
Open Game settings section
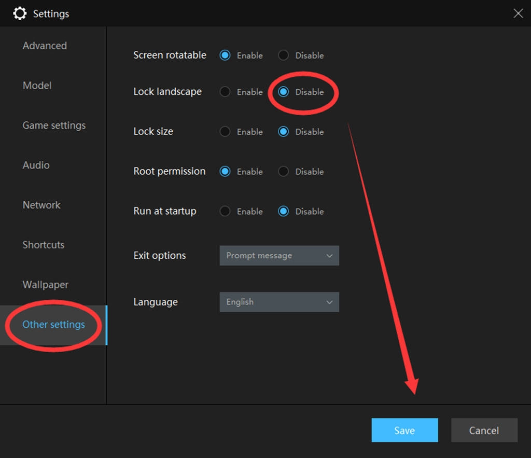click(54, 126)
